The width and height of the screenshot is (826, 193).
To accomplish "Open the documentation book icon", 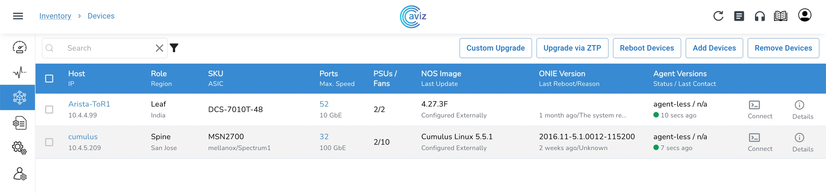I will (780, 16).
